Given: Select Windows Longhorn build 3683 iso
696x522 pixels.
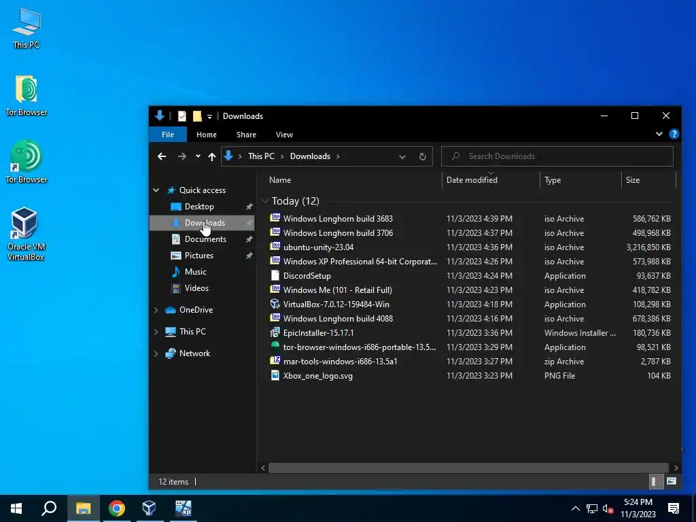Looking at the screenshot, I should tap(338, 218).
